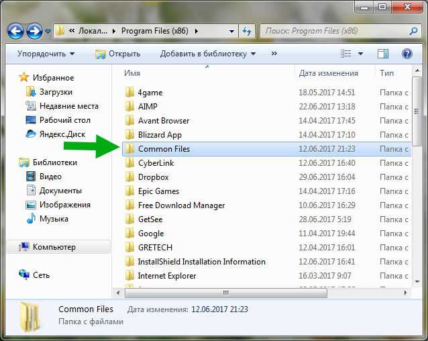The width and height of the screenshot is (428, 341).
Task: Toggle the preview pane button
Action: (383, 54)
